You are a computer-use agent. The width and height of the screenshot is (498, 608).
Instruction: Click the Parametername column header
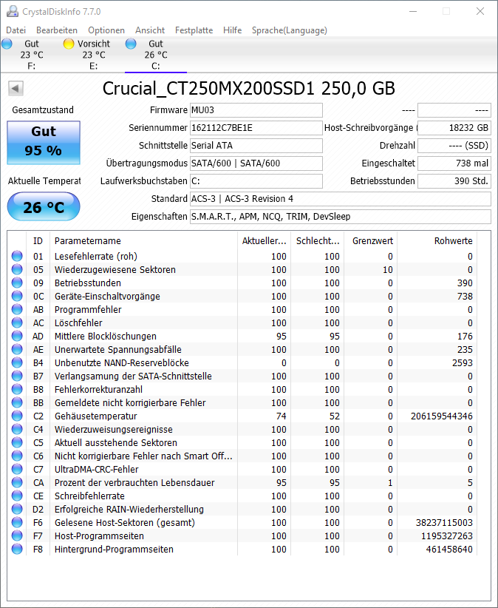[x=143, y=241]
